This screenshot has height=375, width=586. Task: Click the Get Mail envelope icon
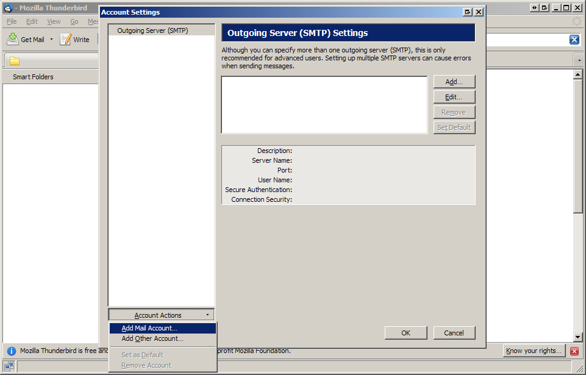[x=13, y=40]
